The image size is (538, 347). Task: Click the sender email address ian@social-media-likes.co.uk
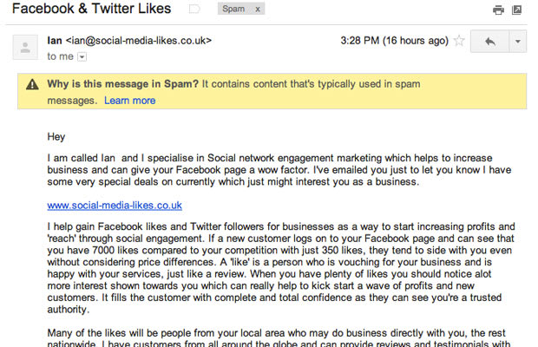pos(139,41)
